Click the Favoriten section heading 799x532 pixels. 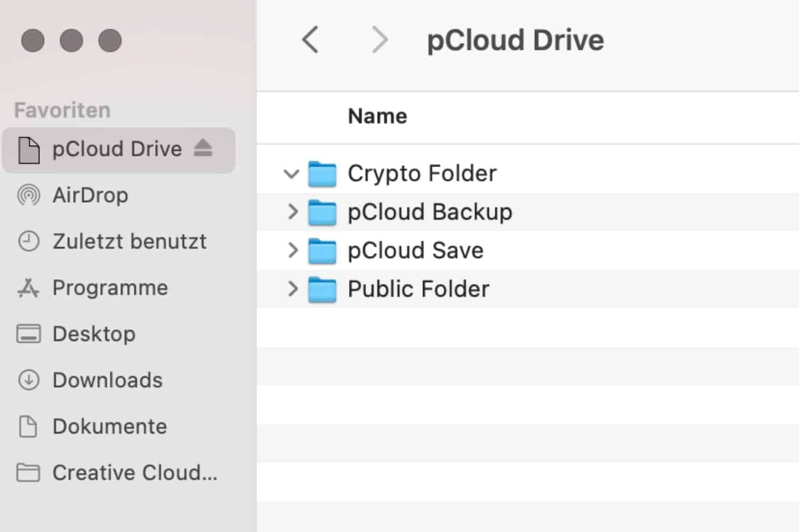point(62,110)
